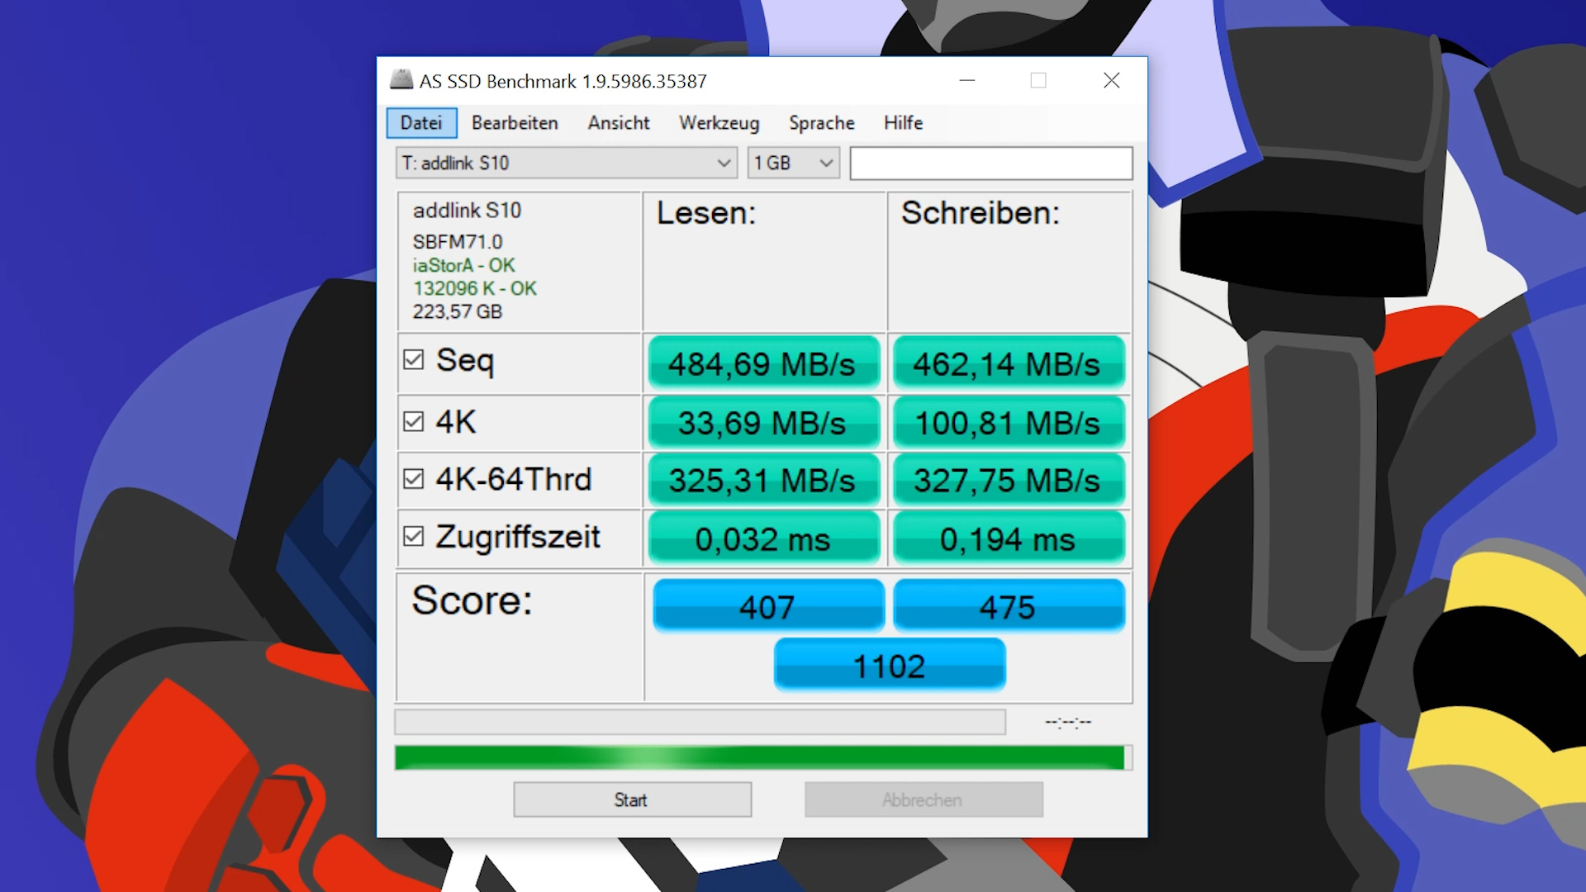
Task: Expand the T: addlink S10 drive dropdown
Action: point(567,164)
